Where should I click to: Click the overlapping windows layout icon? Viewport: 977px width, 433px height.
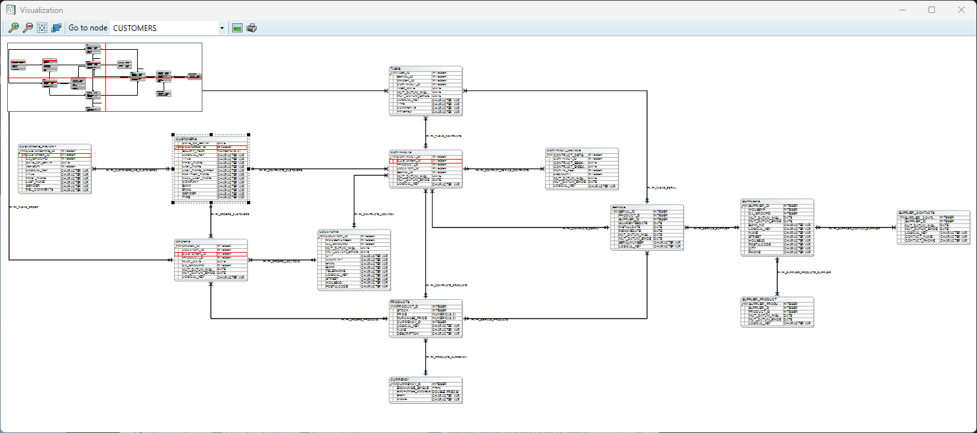pos(56,27)
